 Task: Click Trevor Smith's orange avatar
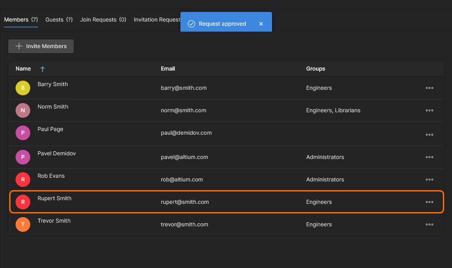[23, 224]
